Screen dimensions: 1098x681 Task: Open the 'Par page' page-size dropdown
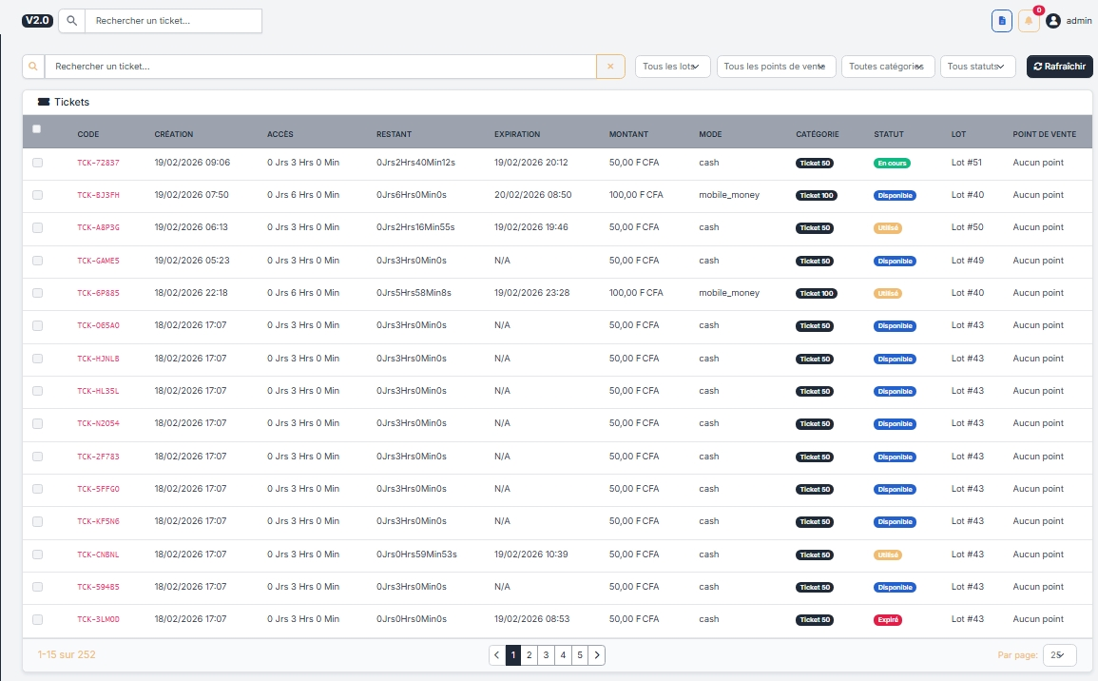(1058, 654)
